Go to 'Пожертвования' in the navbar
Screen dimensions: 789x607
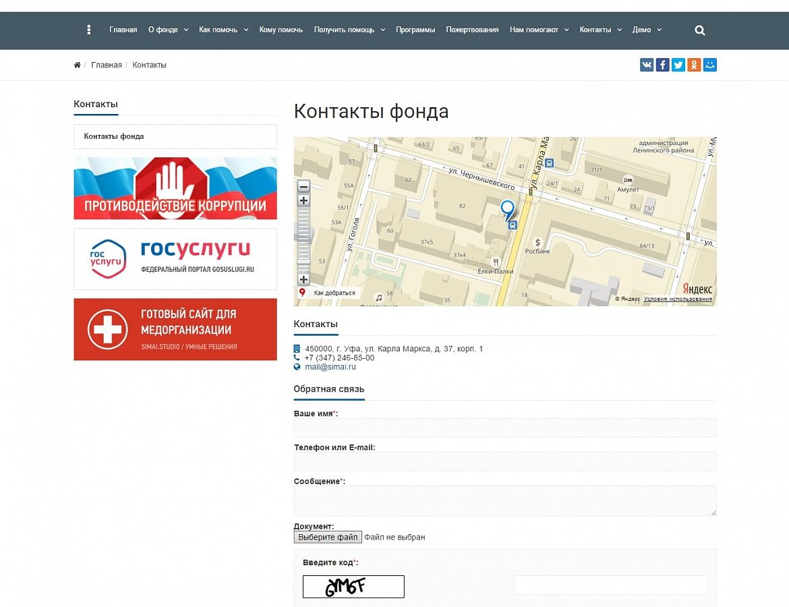[x=472, y=30]
